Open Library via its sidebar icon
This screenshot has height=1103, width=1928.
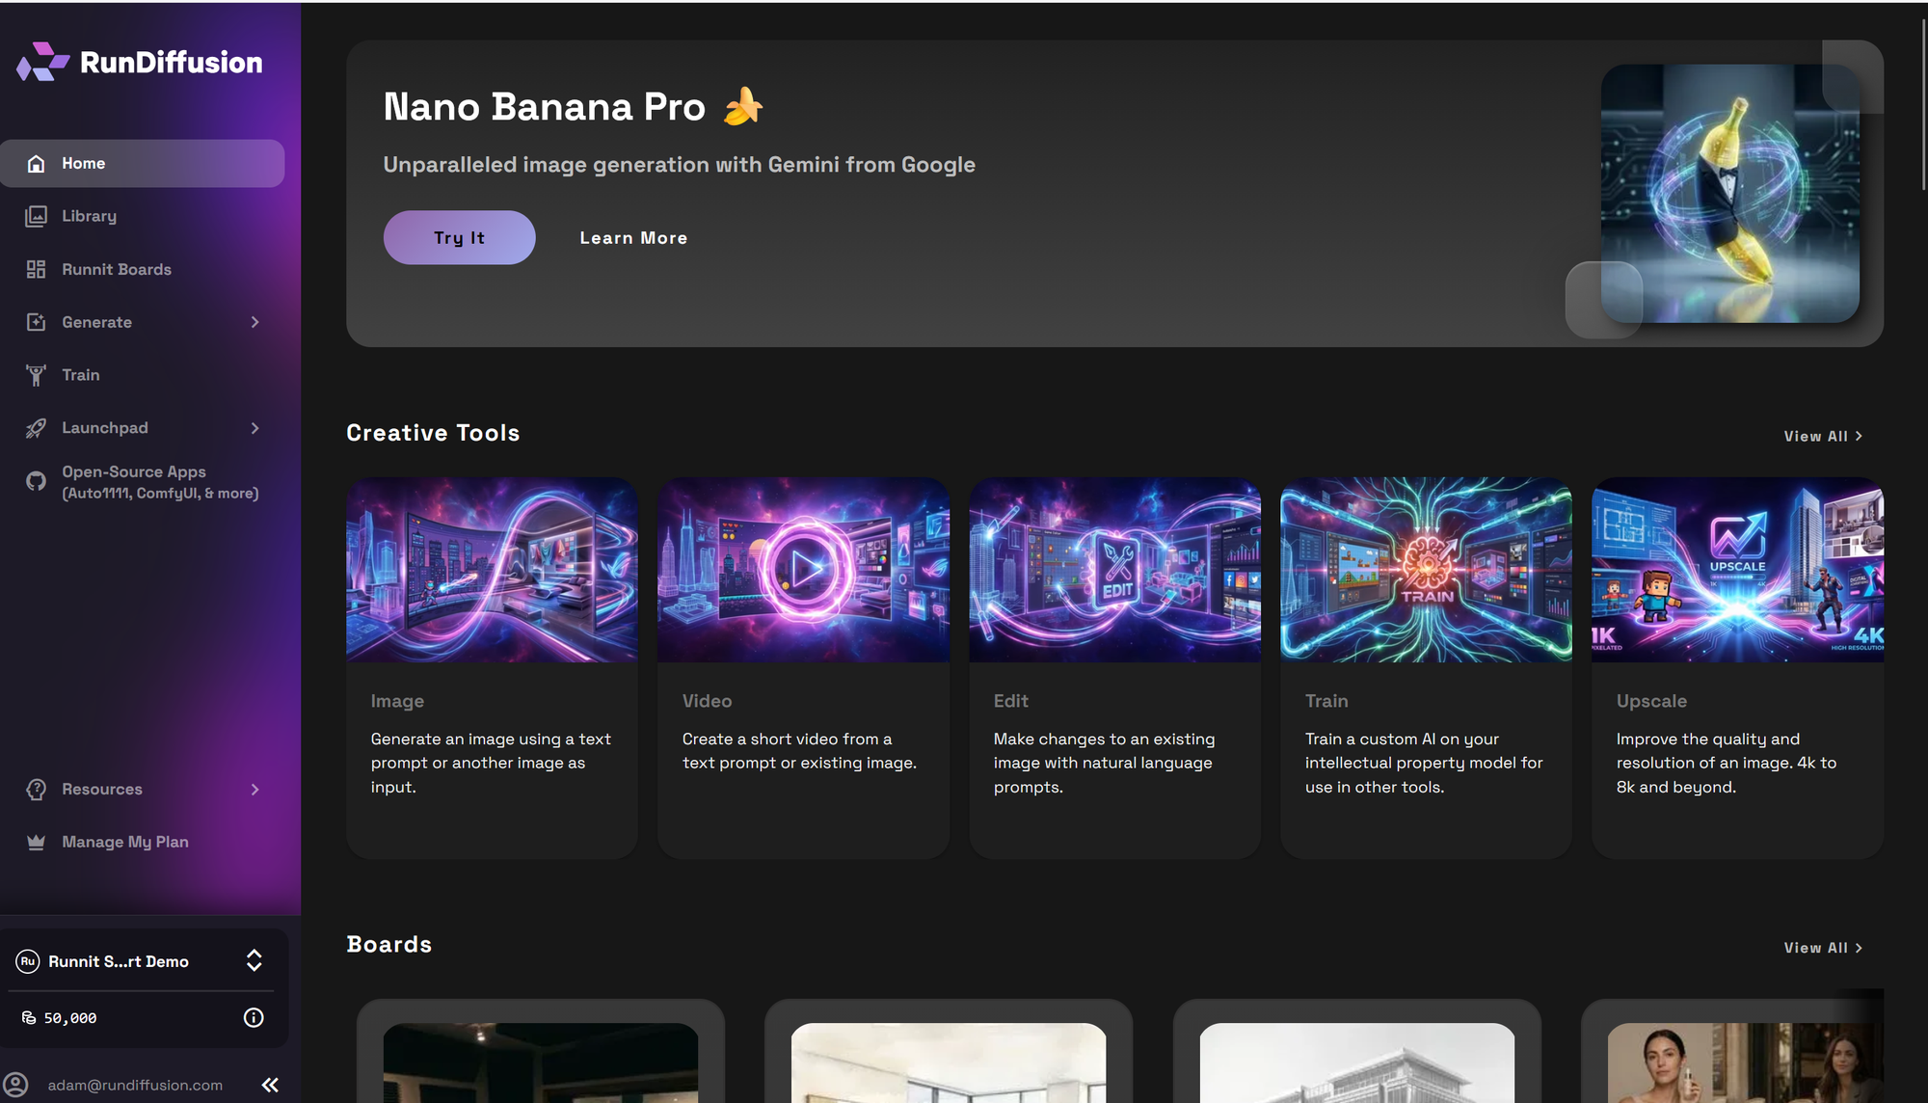(x=36, y=216)
